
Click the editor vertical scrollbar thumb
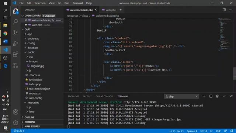coord(235,74)
